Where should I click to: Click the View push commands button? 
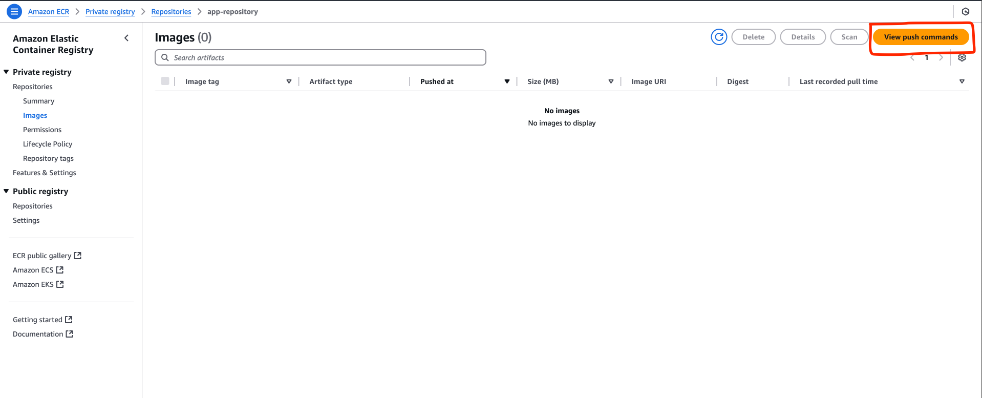[x=921, y=37]
